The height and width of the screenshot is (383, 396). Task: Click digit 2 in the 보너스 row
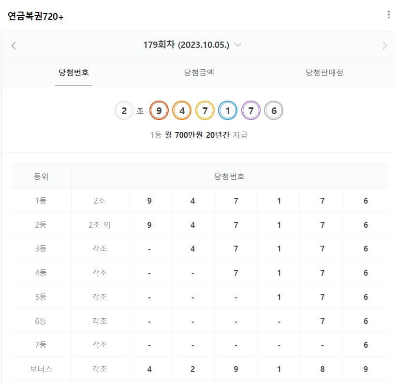tap(192, 369)
